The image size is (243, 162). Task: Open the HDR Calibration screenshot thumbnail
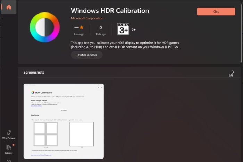pyautogui.click(x=64, y=121)
